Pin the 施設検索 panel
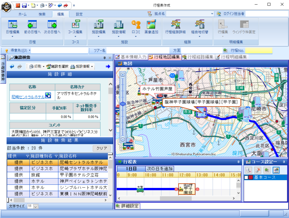Screen dimensions: 289x218 104,57
